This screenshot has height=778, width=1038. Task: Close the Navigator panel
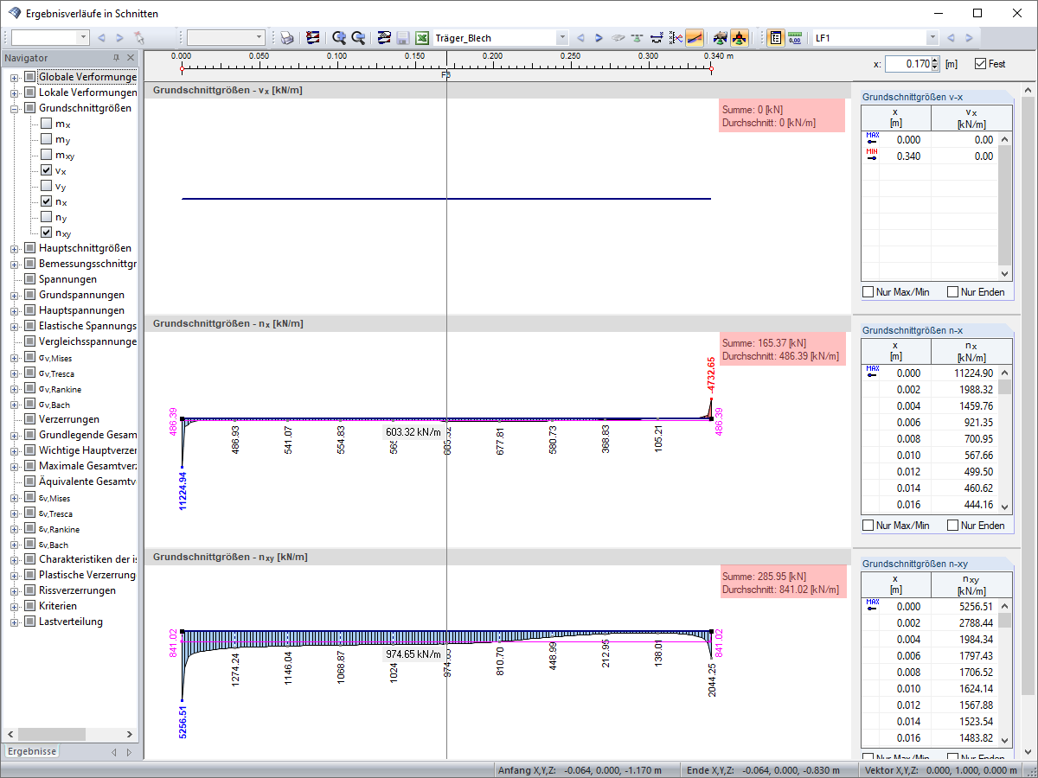coord(131,58)
